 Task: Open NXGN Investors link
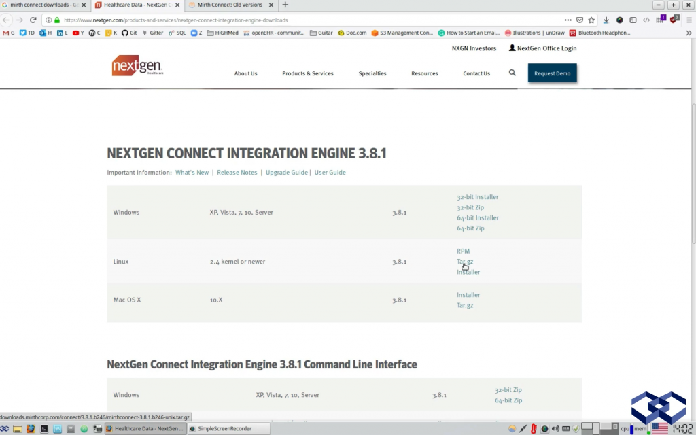click(474, 48)
